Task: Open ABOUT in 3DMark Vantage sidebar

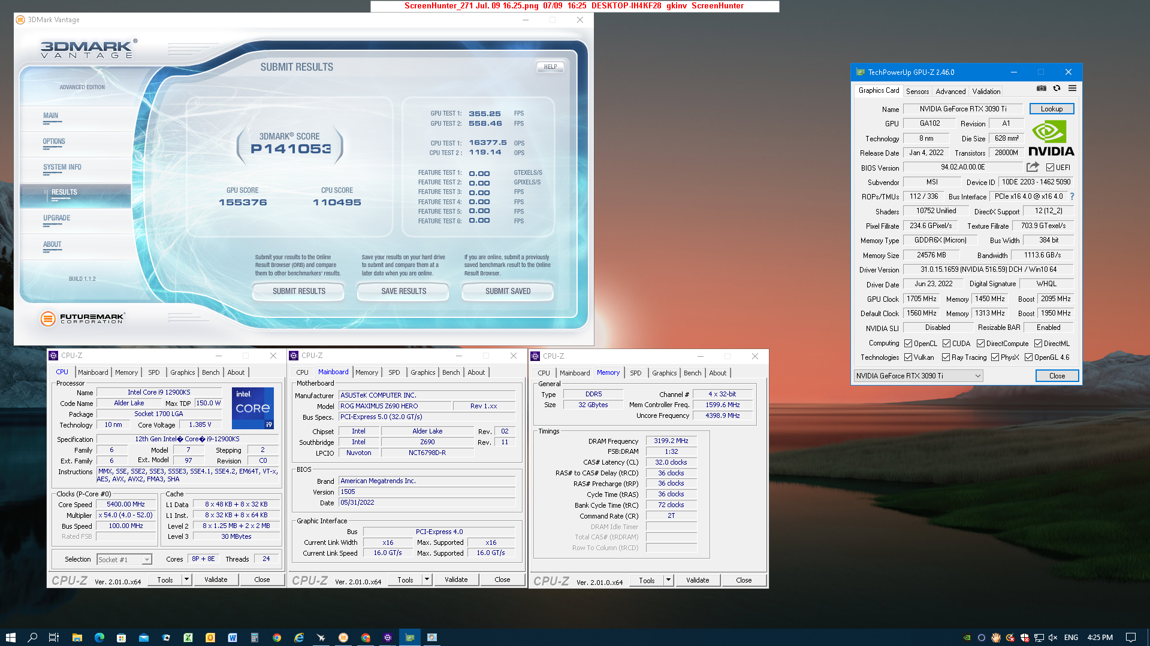Action: (x=52, y=245)
